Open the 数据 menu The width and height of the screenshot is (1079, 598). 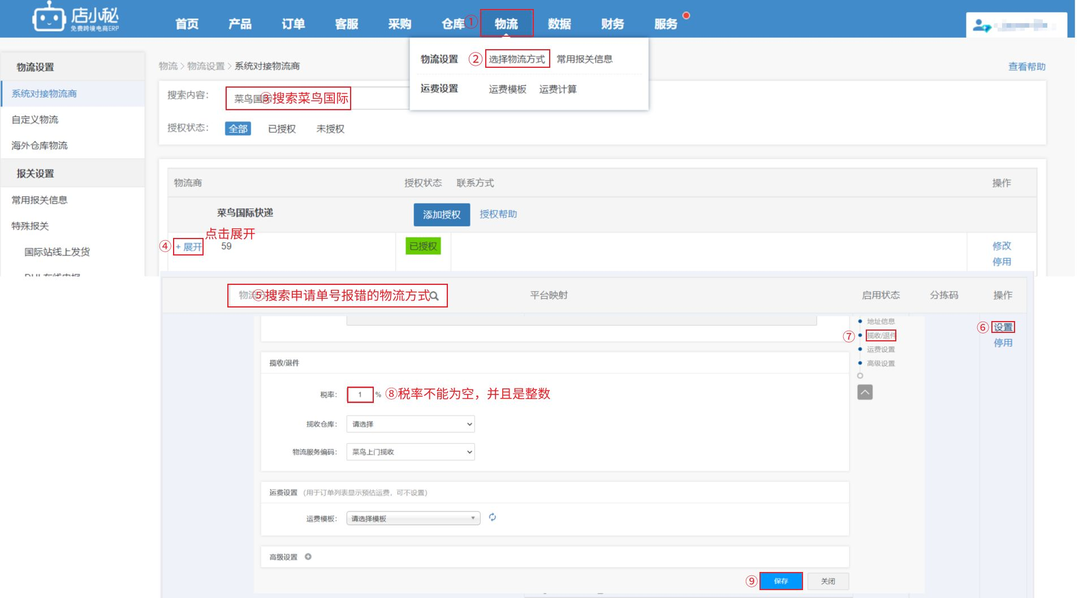(x=559, y=24)
